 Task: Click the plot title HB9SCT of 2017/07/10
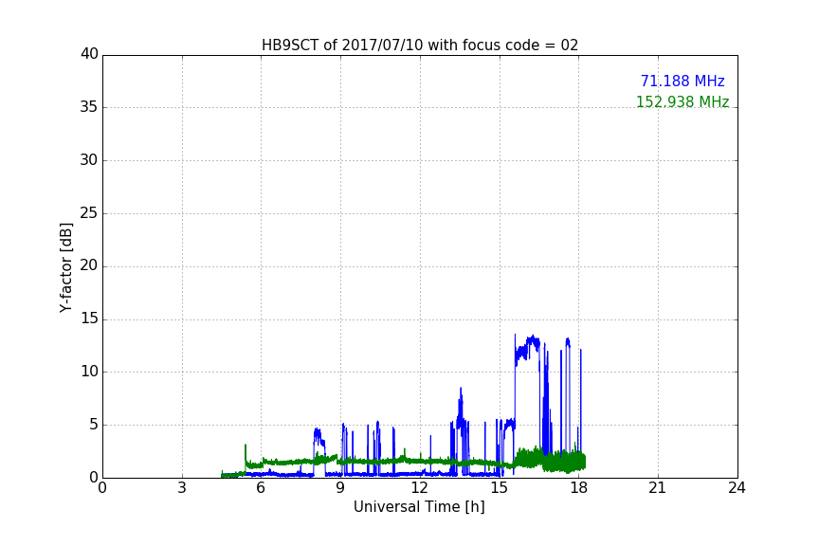pyautogui.click(x=420, y=45)
